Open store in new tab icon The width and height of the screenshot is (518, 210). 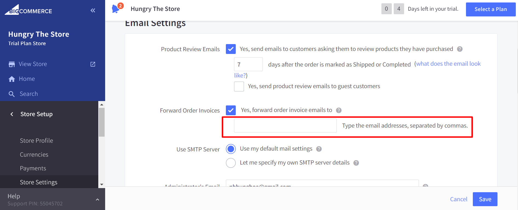point(93,64)
